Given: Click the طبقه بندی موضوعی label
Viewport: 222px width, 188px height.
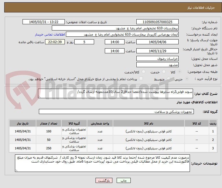Looking at the screenshot, I should [203, 72].
